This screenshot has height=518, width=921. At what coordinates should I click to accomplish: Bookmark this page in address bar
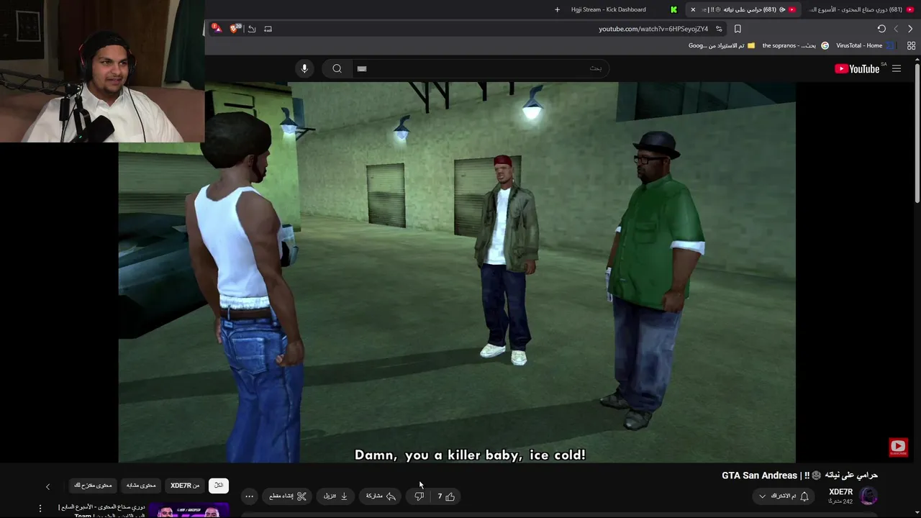738,29
